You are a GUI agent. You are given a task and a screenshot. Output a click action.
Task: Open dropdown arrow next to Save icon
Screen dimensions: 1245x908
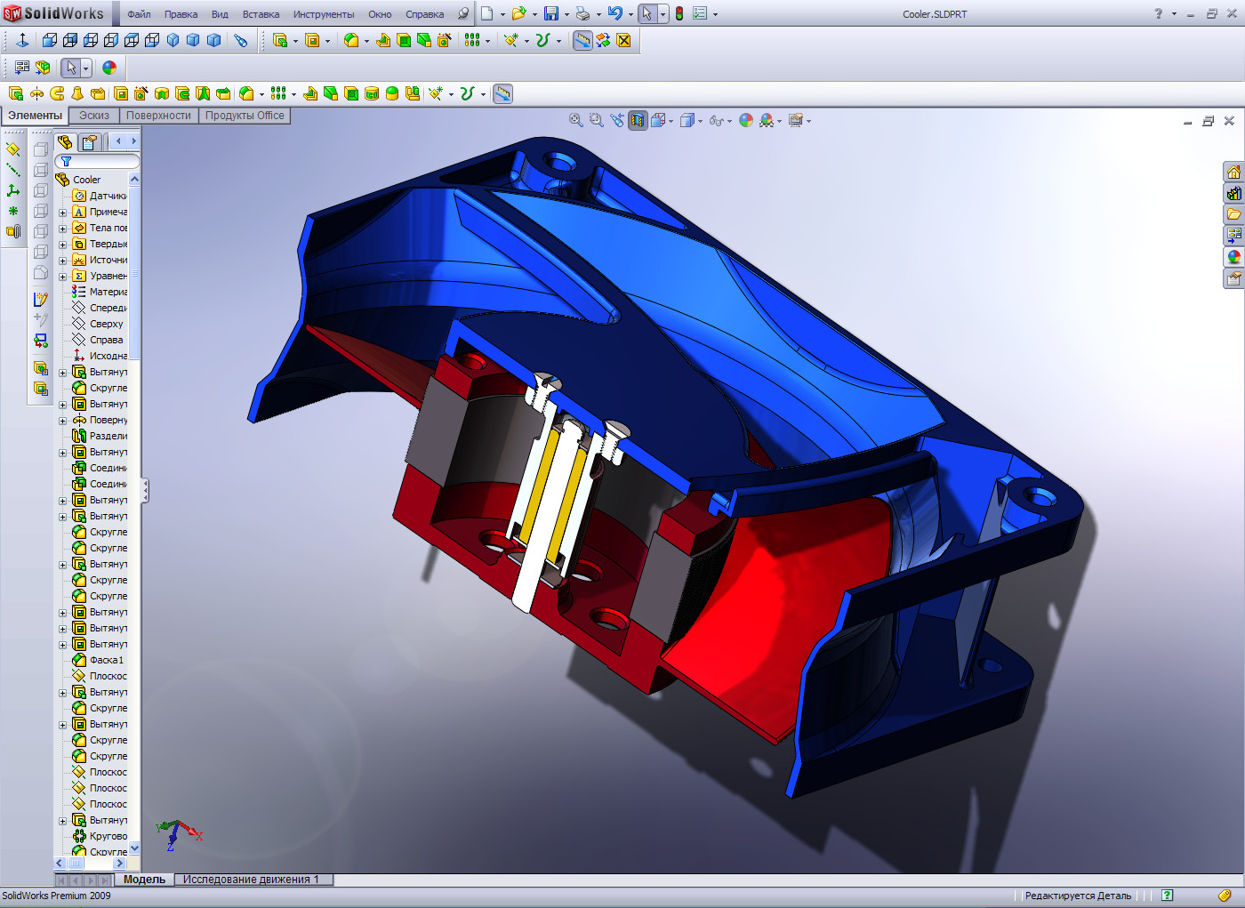click(566, 14)
